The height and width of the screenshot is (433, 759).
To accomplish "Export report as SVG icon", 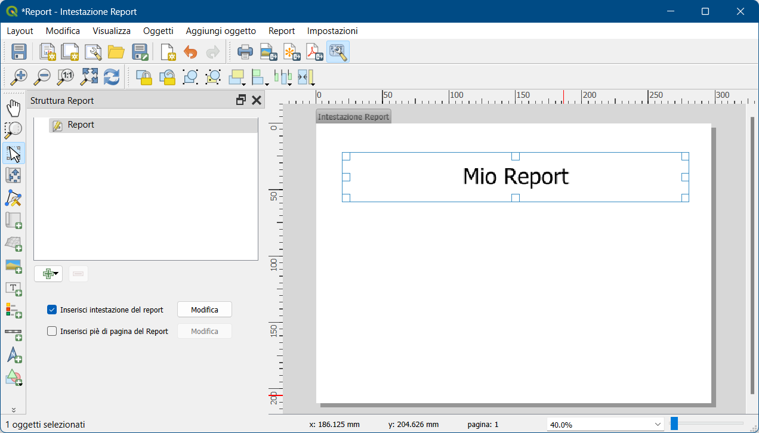I will (292, 52).
